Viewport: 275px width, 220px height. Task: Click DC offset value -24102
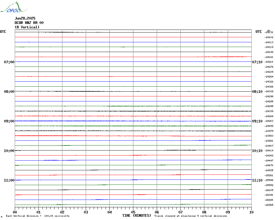coord(269,37)
